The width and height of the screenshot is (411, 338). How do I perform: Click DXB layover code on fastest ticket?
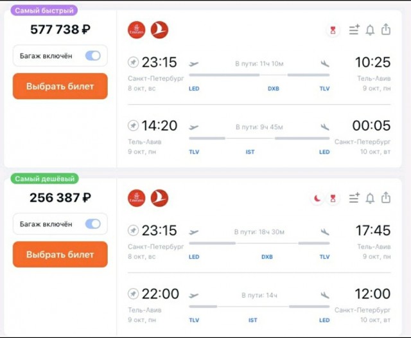273,89
